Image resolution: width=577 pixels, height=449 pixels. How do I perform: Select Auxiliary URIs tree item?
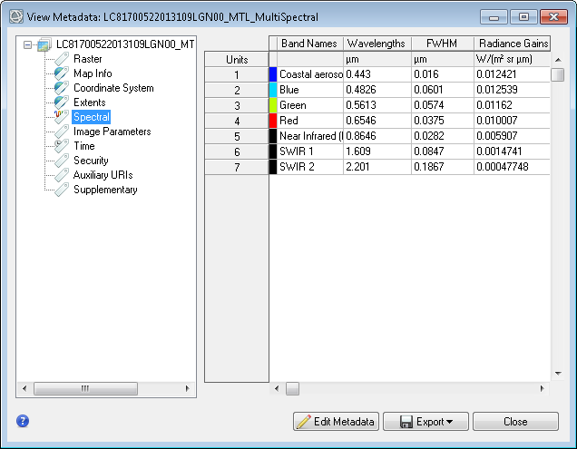[104, 175]
